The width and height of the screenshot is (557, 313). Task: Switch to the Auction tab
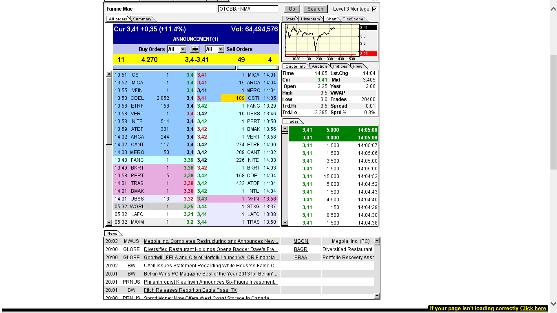coord(320,66)
